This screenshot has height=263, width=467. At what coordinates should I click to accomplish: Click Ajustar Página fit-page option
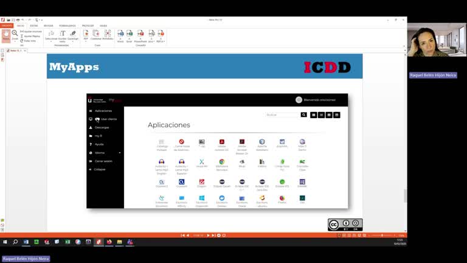tap(30, 36)
